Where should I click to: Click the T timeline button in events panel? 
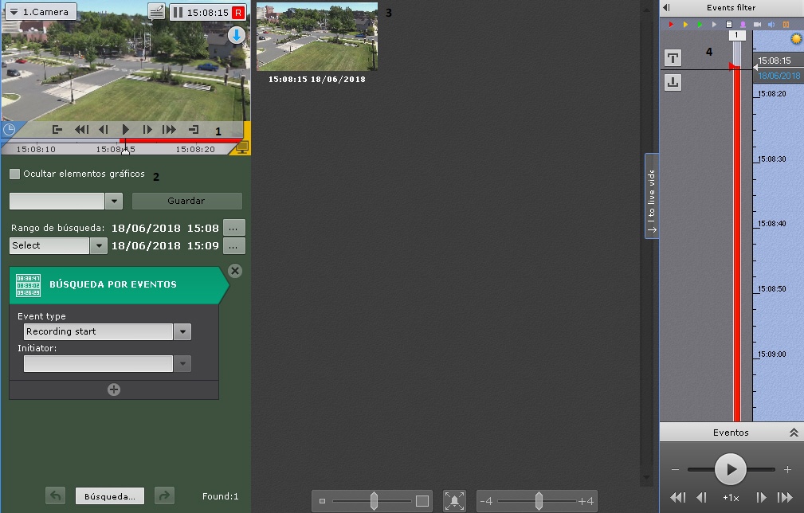[x=673, y=57]
